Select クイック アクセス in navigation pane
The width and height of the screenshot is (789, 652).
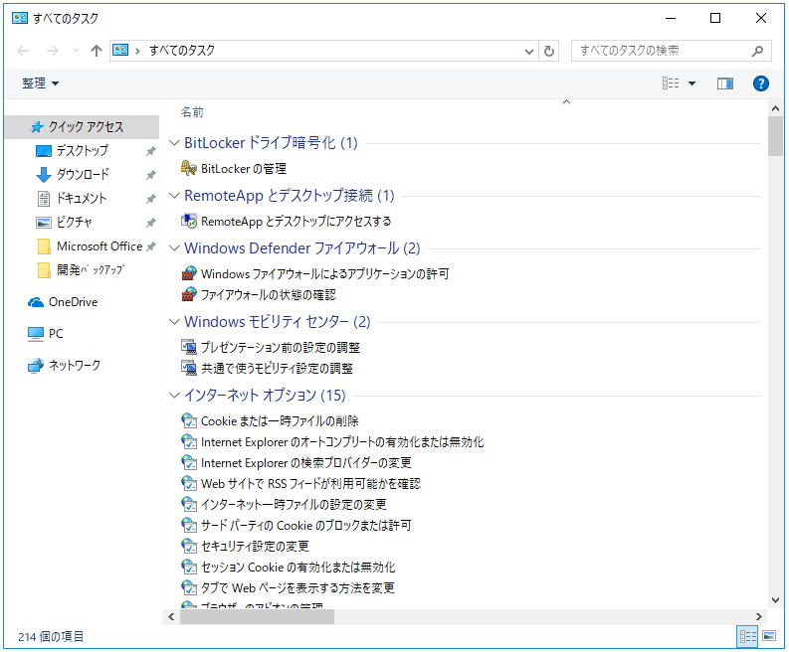[82, 126]
